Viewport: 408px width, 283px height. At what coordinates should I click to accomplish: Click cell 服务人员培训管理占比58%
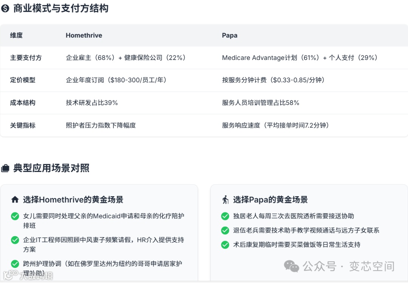(x=260, y=103)
